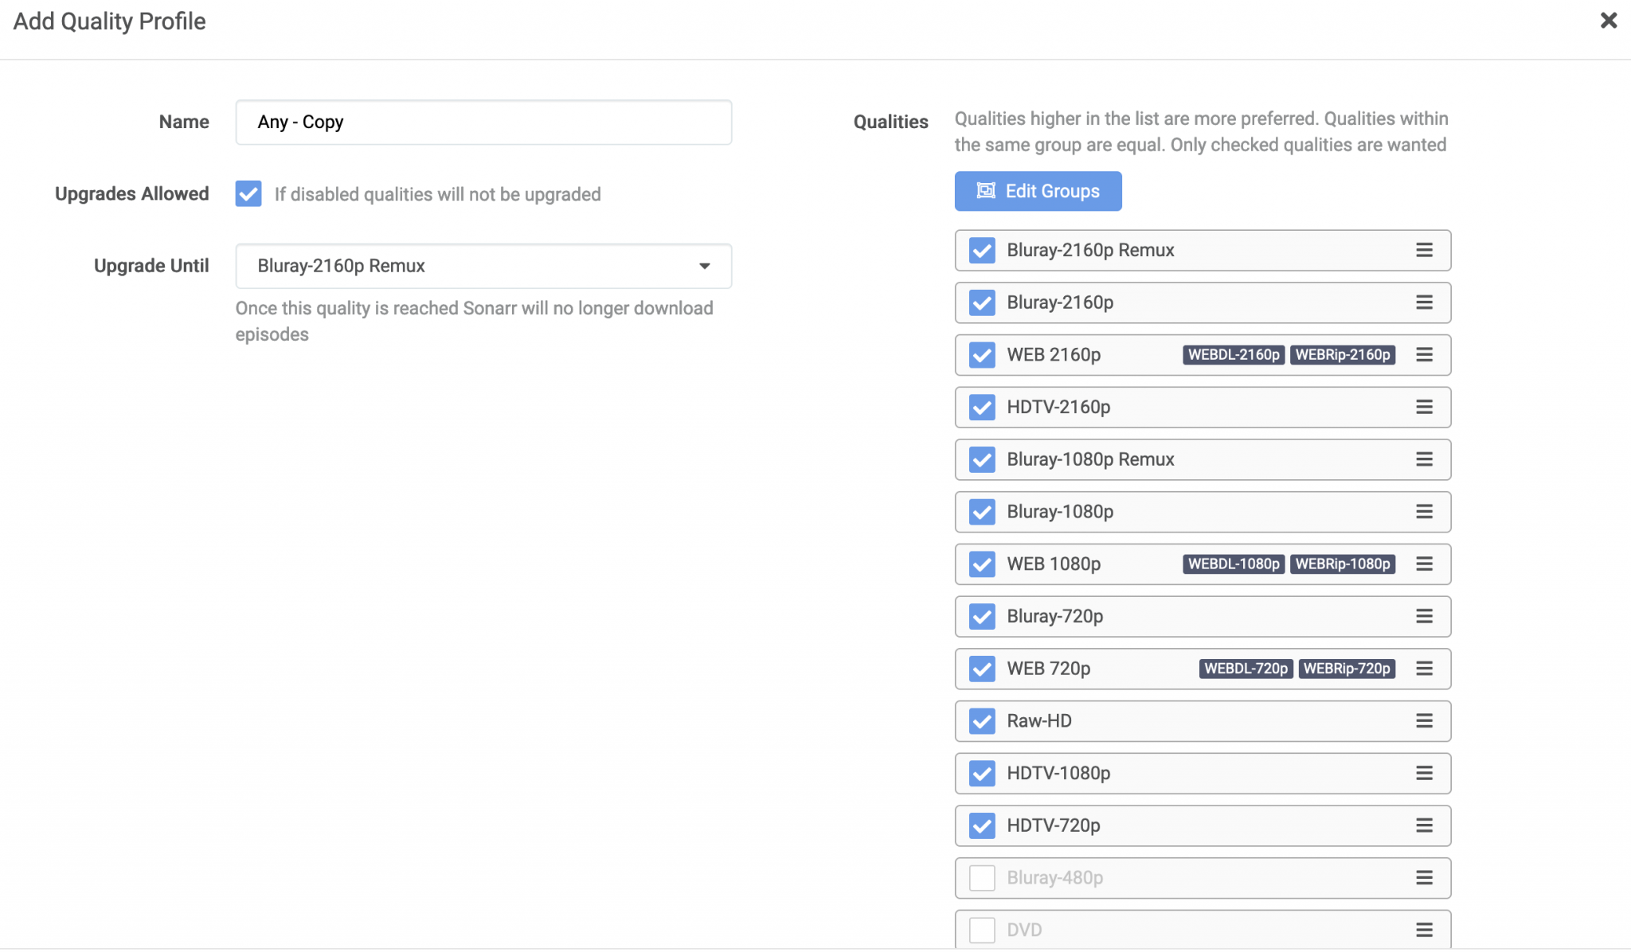The image size is (1631, 952).
Task: Click drag handle icon for HDTV-2160p
Action: 1424,407
